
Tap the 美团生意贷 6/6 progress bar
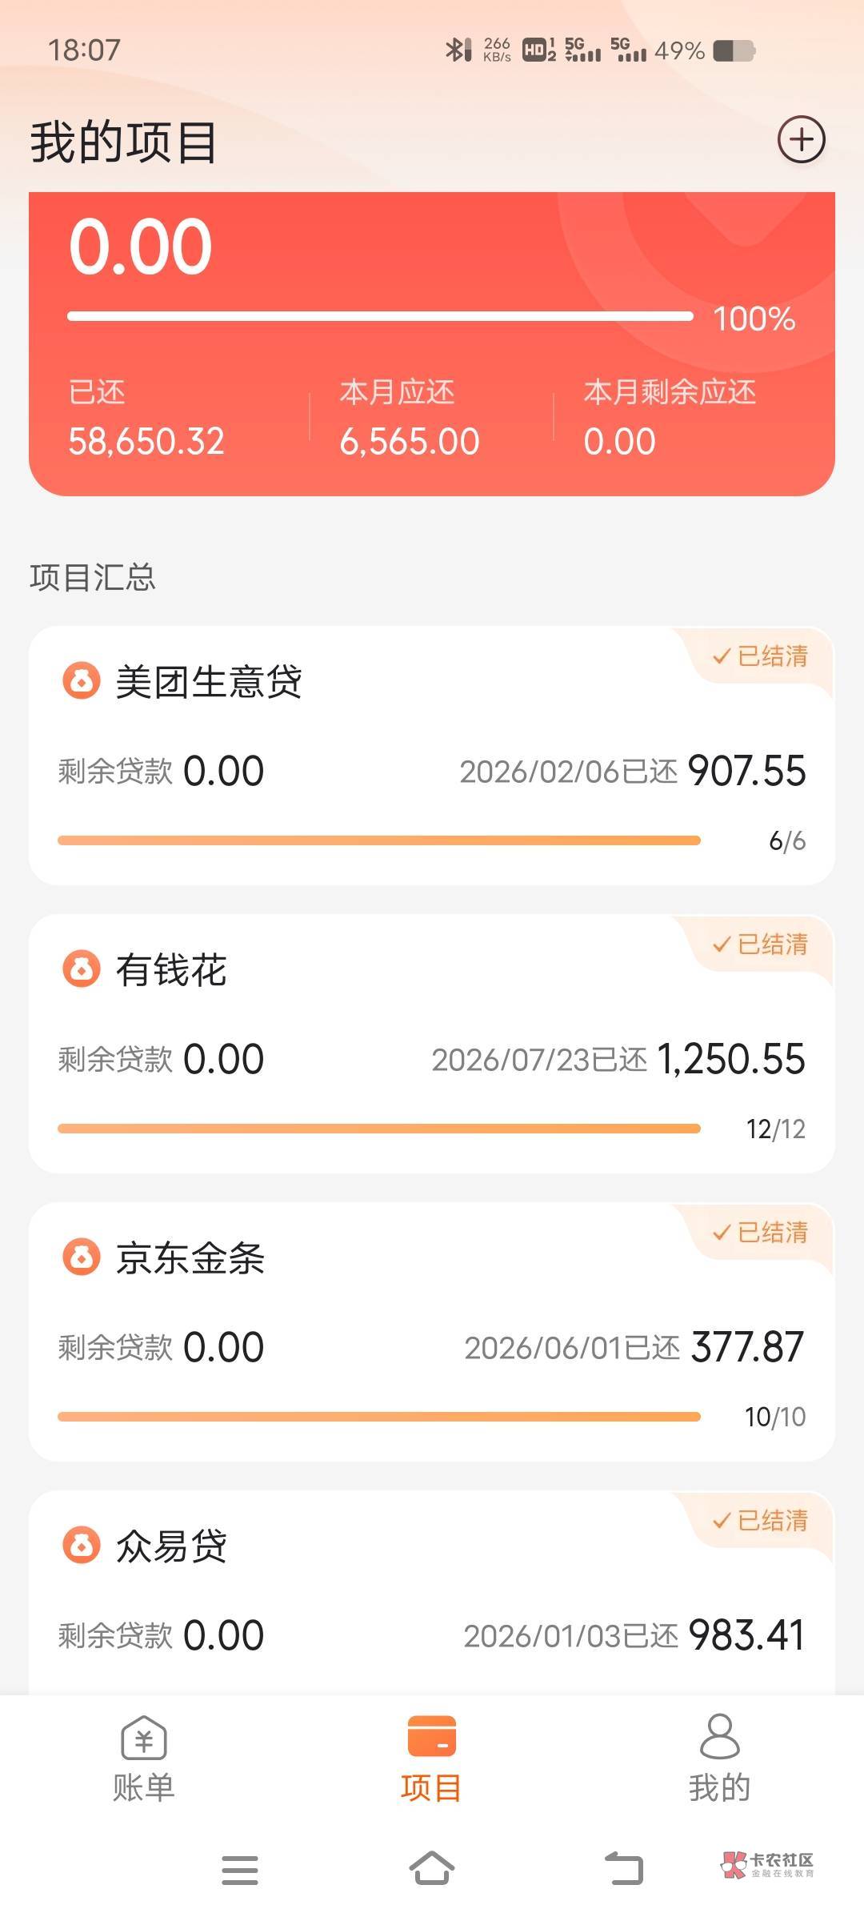click(379, 840)
